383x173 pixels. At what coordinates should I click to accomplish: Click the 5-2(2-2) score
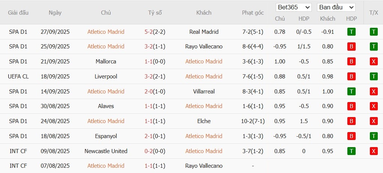pos(155,32)
